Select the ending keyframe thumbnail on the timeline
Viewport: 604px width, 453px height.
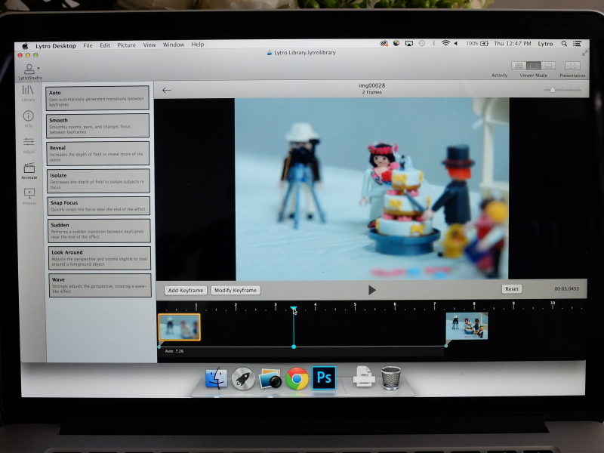pyautogui.click(x=467, y=326)
